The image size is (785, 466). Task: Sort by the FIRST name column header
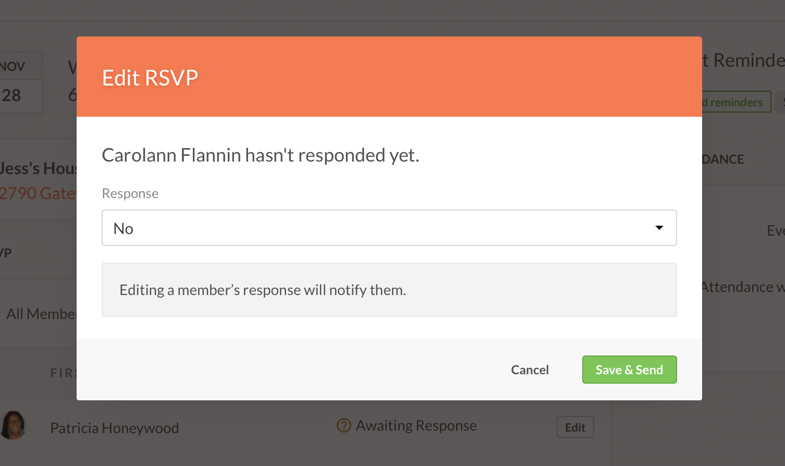click(63, 373)
